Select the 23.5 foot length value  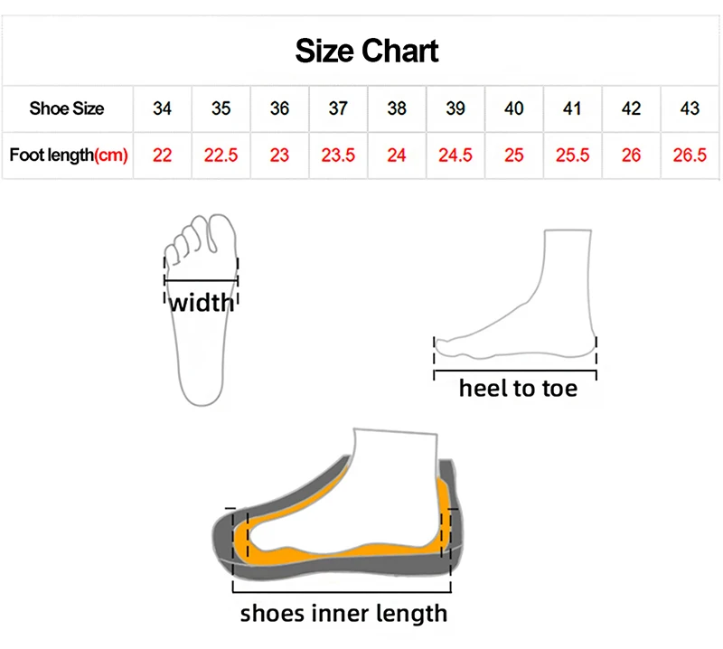[338, 155]
